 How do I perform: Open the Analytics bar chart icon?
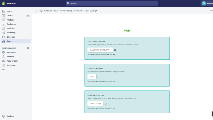coord(3,29)
